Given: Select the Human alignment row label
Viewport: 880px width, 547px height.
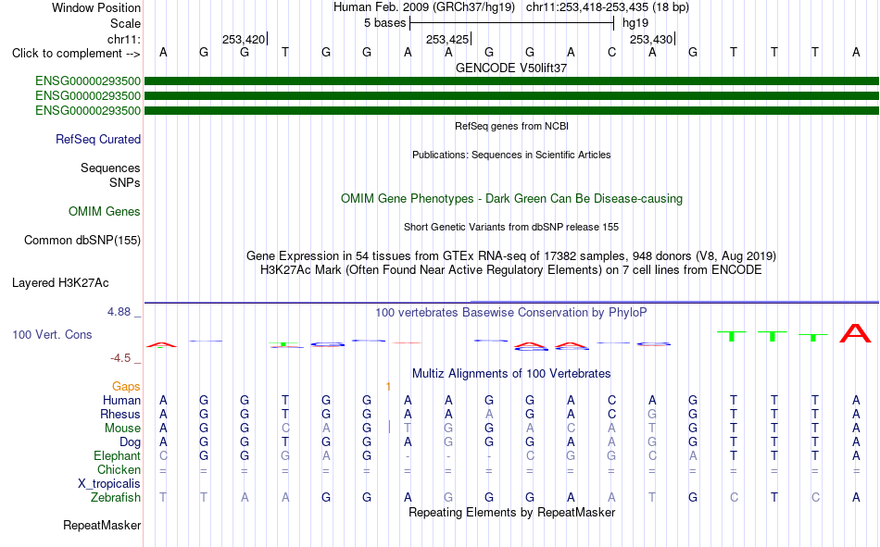Looking at the screenshot, I should [121, 401].
